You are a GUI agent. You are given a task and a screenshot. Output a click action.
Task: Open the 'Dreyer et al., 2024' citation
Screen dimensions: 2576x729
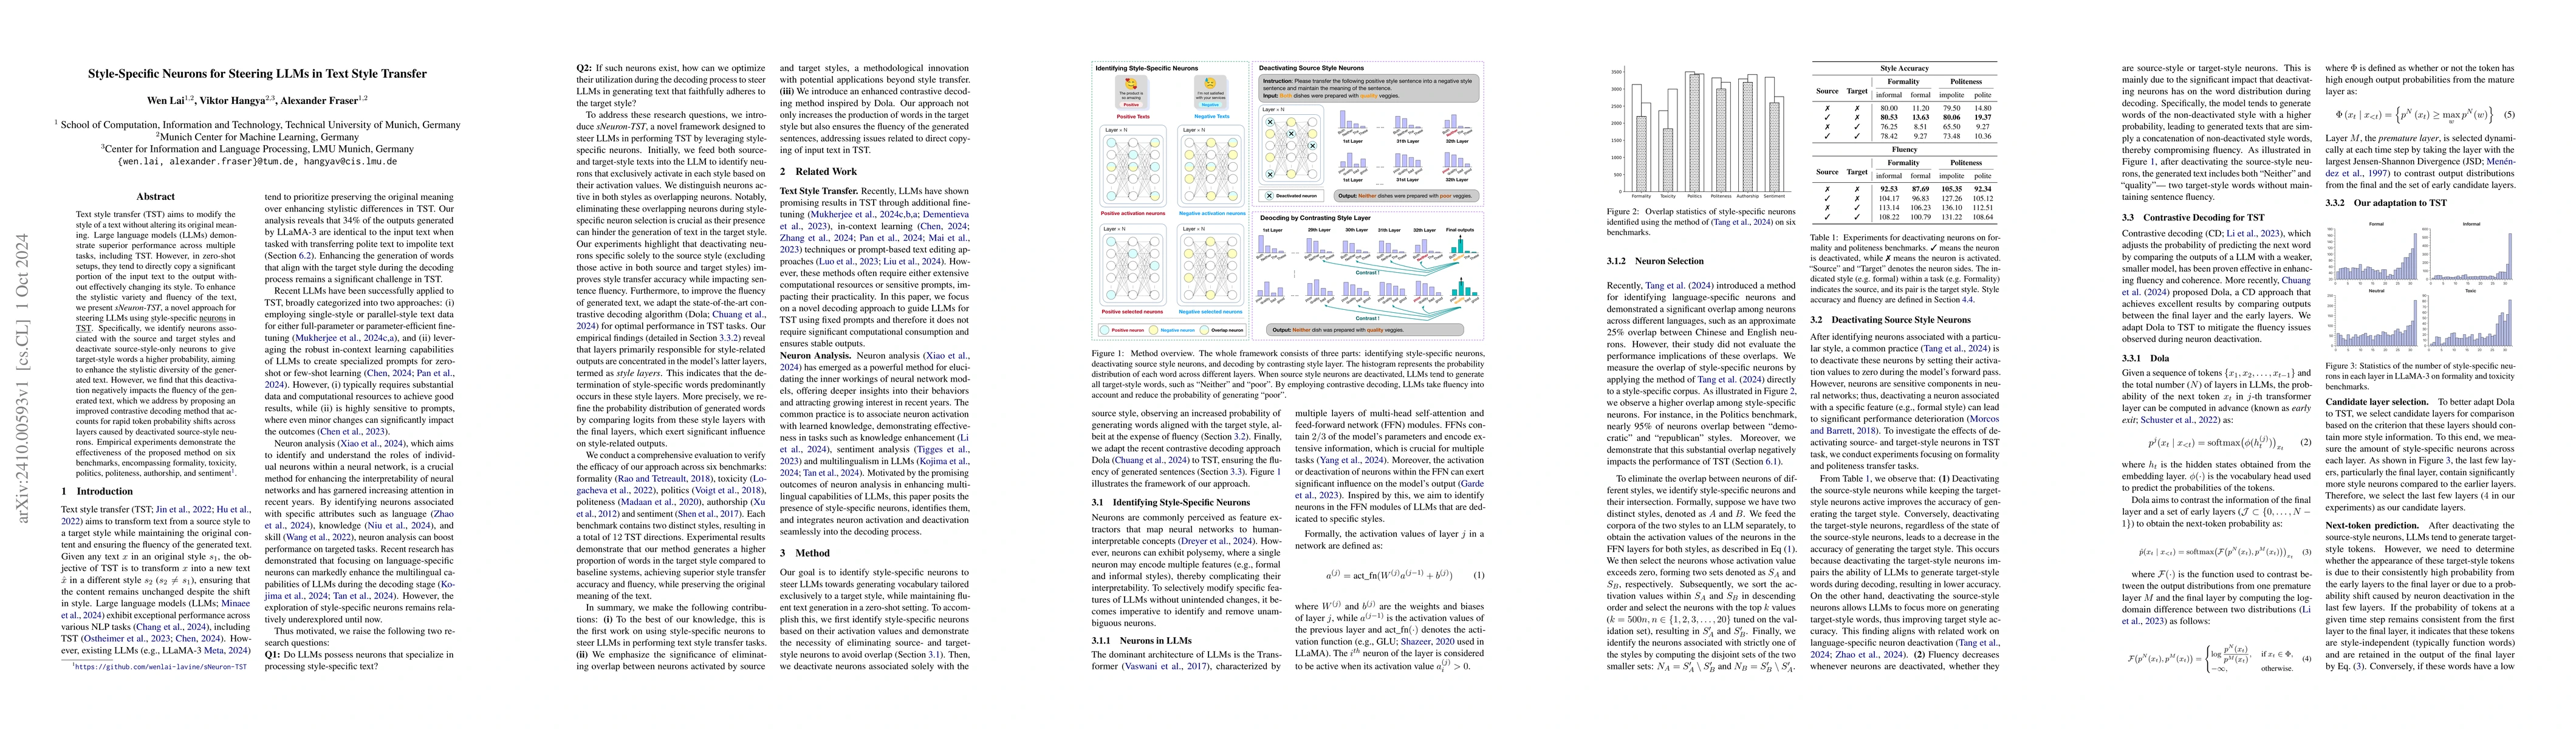point(1217,540)
